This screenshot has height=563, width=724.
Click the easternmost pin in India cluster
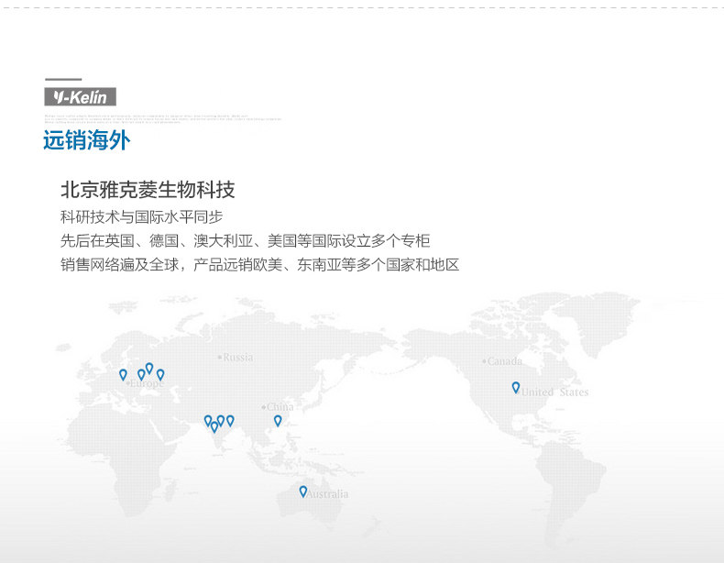[230, 421]
